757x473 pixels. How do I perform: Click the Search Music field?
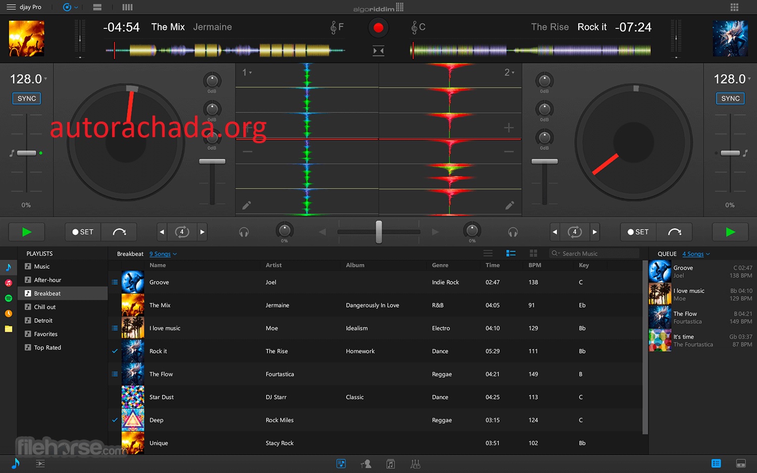[594, 253]
